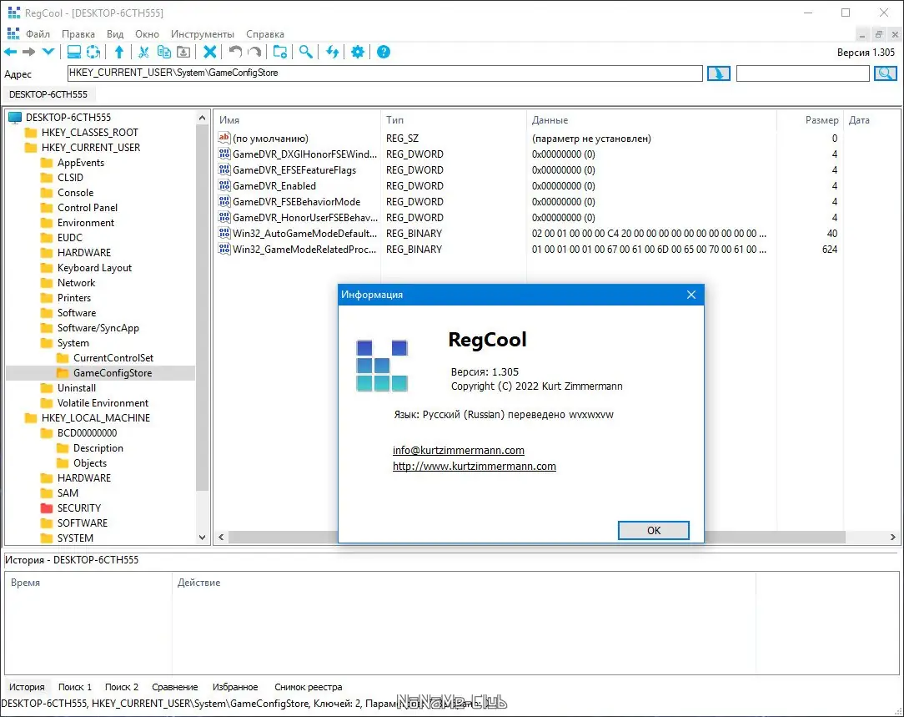Select the GameDVR_Enabled value row

click(274, 186)
